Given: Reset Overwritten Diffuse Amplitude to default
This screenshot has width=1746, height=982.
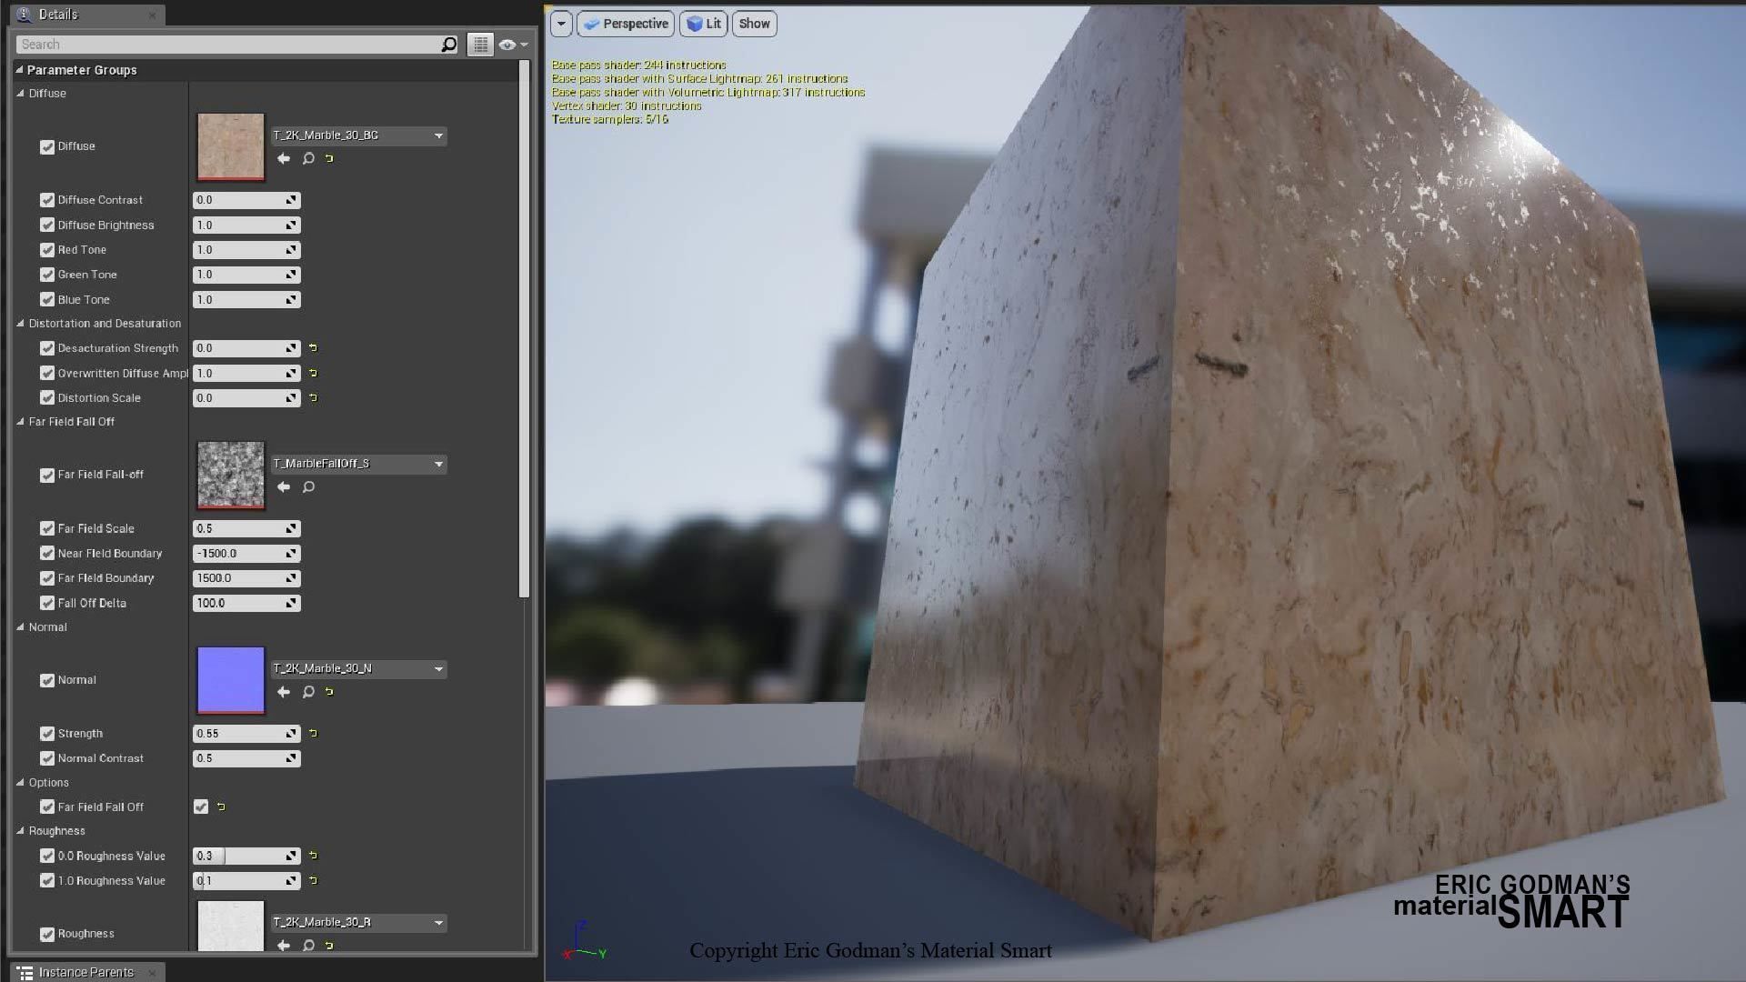Looking at the screenshot, I should coord(313,373).
